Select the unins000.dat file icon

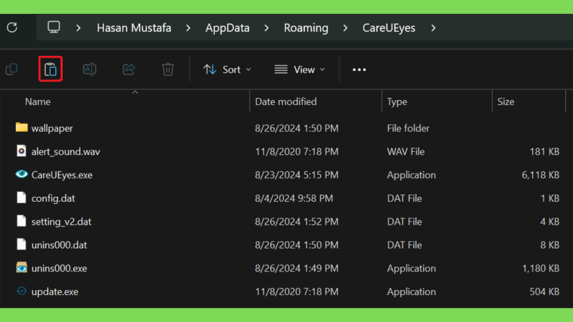click(22, 244)
